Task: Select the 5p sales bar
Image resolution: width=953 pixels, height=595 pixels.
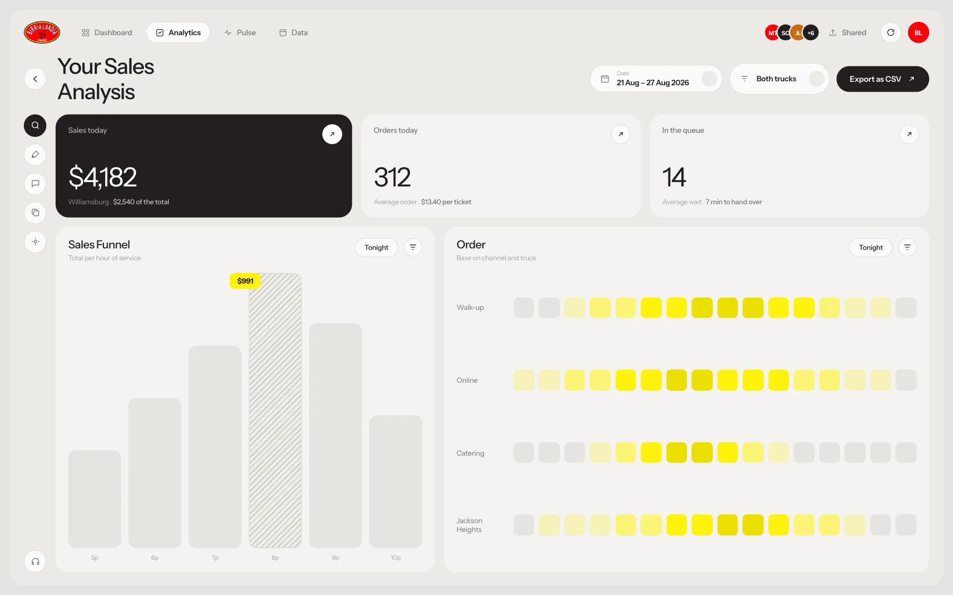Action: (94, 499)
